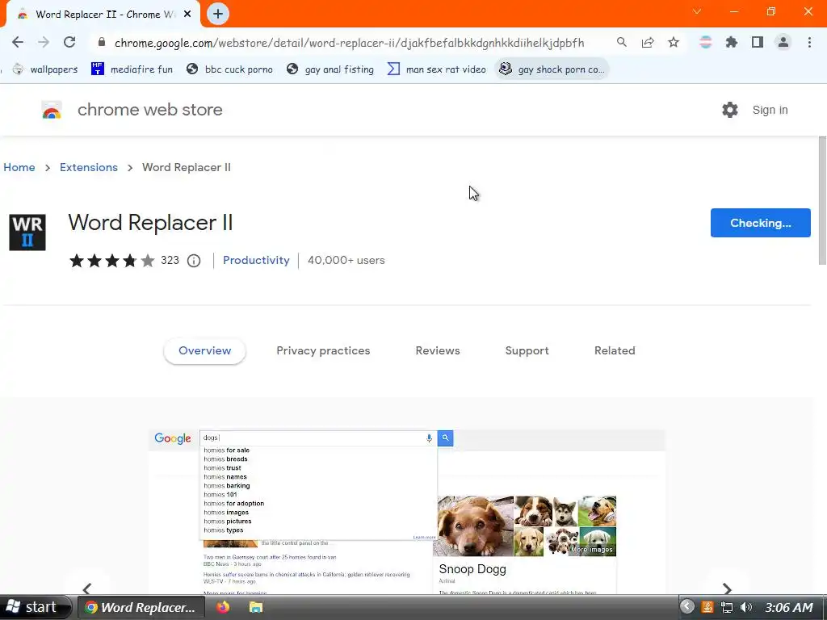Click the chrome web store rainbow logo
Image resolution: width=827 pixels, height=620 pixels.
pyautogui.click(x=52, y=110)
